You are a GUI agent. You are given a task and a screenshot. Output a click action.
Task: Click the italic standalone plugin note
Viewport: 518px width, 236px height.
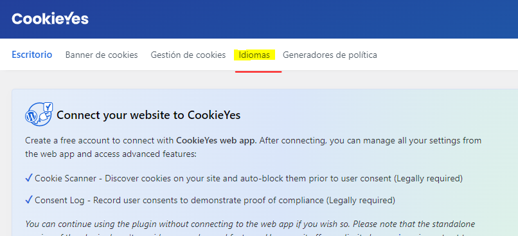[x=250, y=228]
